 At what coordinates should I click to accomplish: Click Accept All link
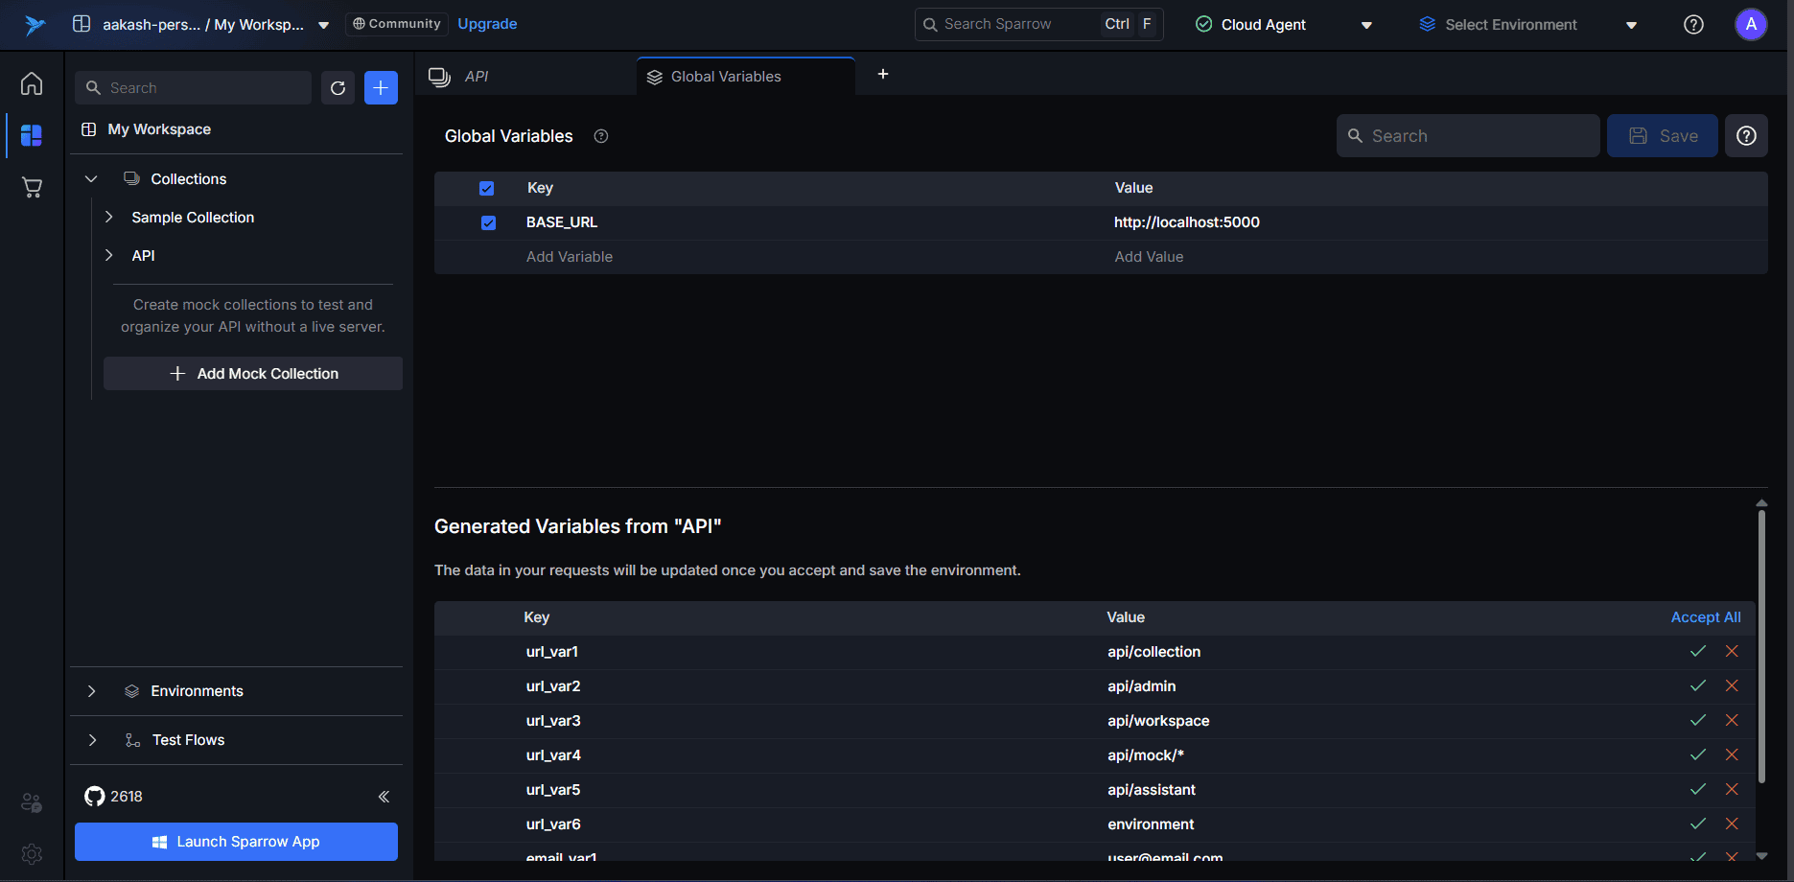click(x=1706, y=617)
